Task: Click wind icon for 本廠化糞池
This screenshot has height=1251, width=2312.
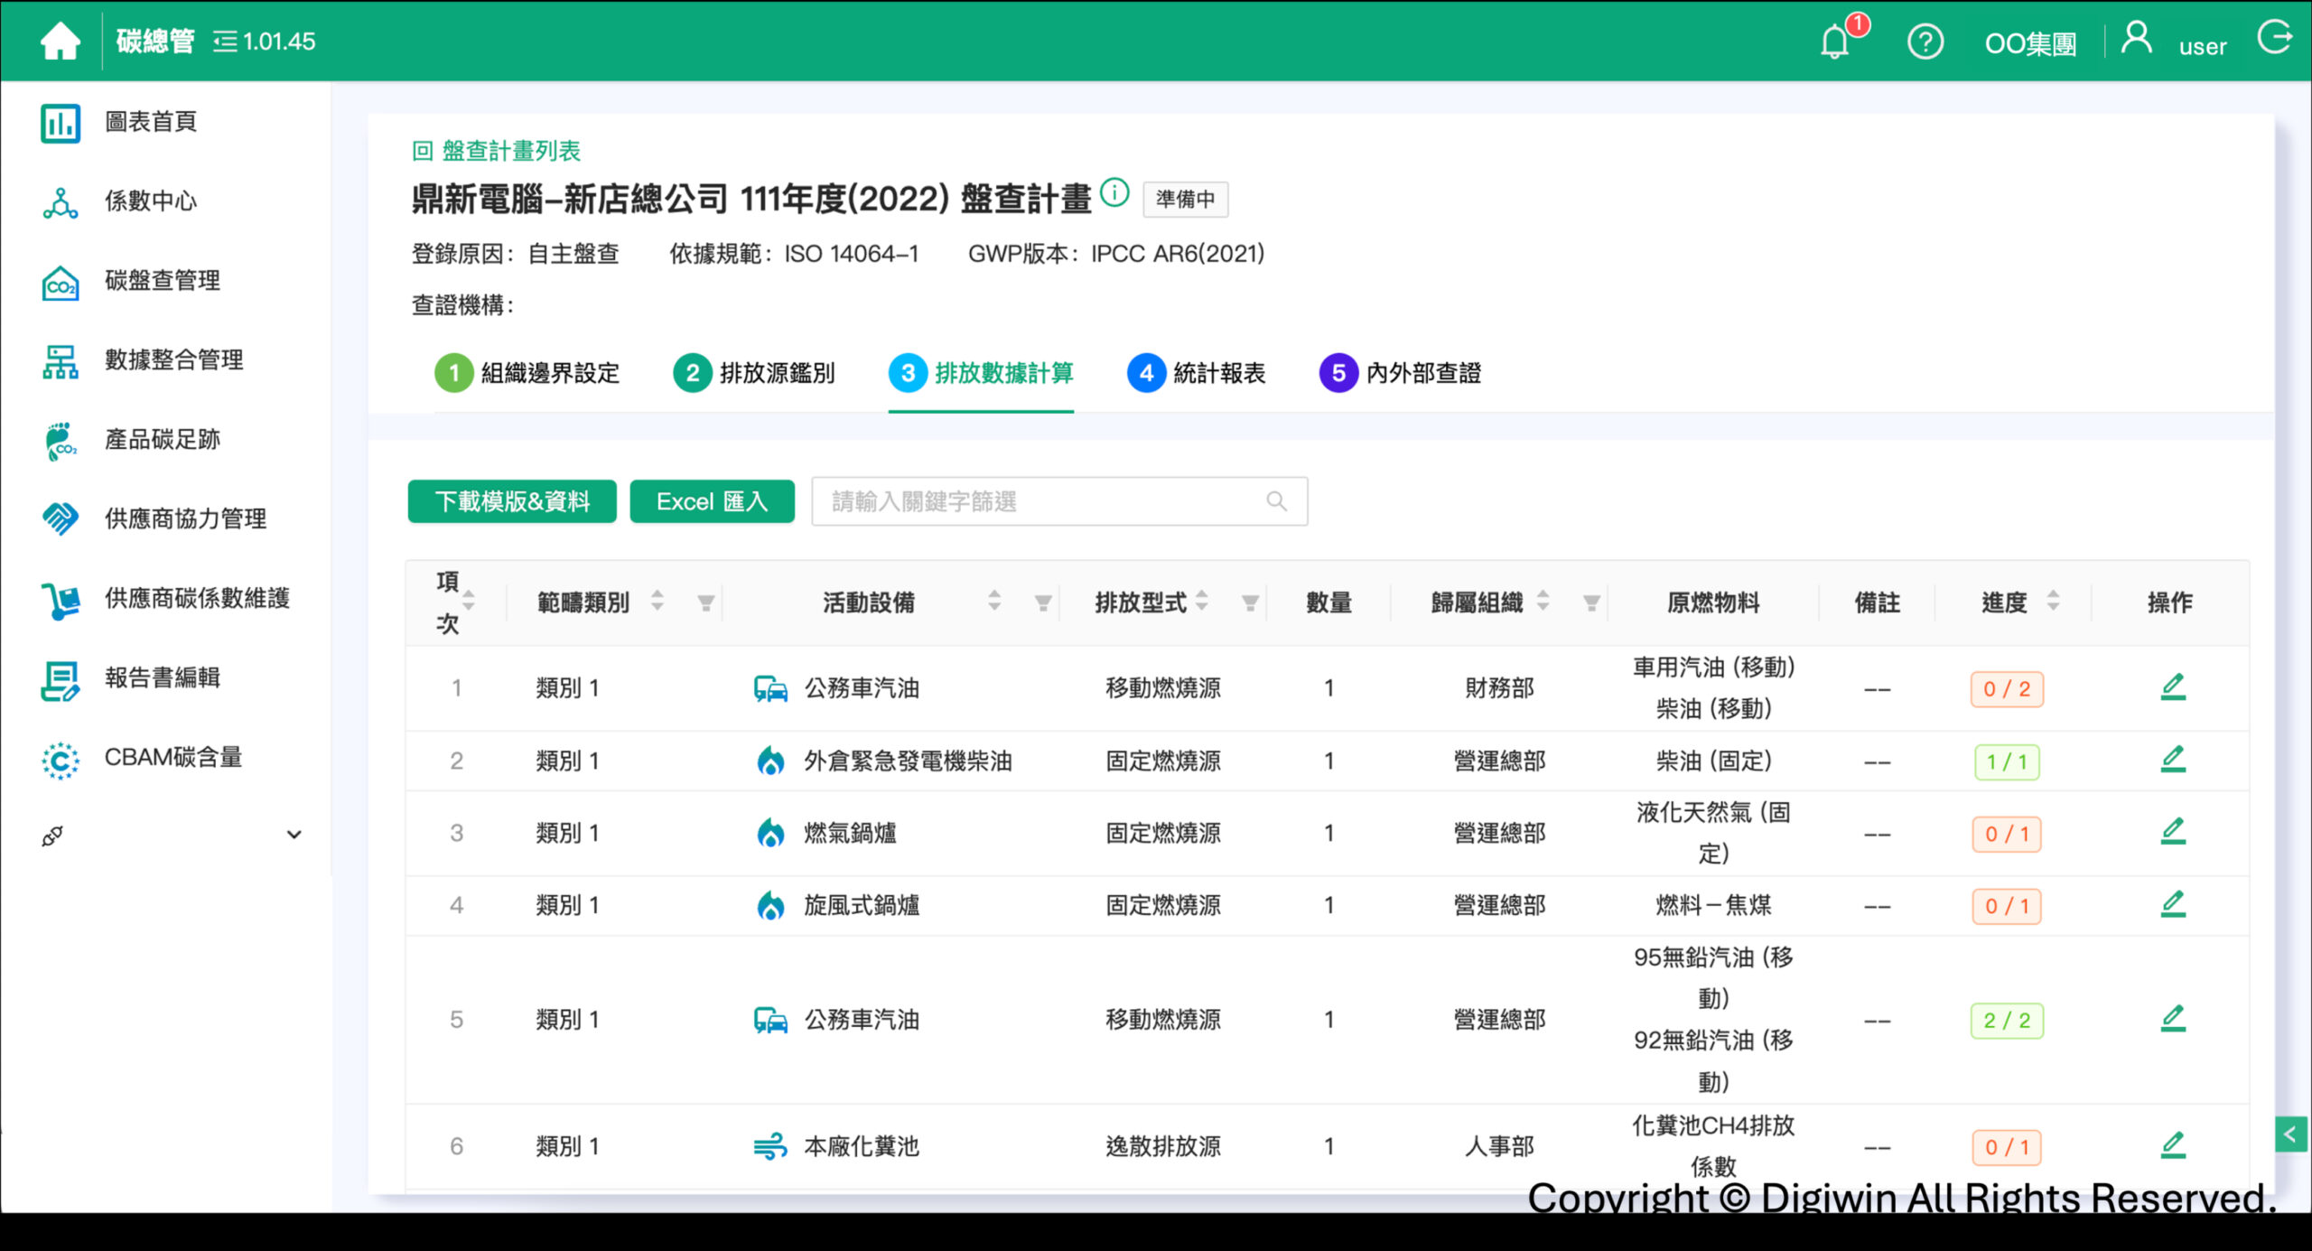Action: point(770,1147)
